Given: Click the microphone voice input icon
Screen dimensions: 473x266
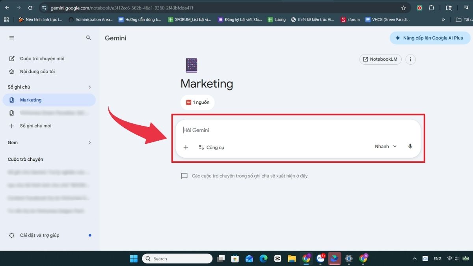Looking at the screenshot, I should coord(410,146).
